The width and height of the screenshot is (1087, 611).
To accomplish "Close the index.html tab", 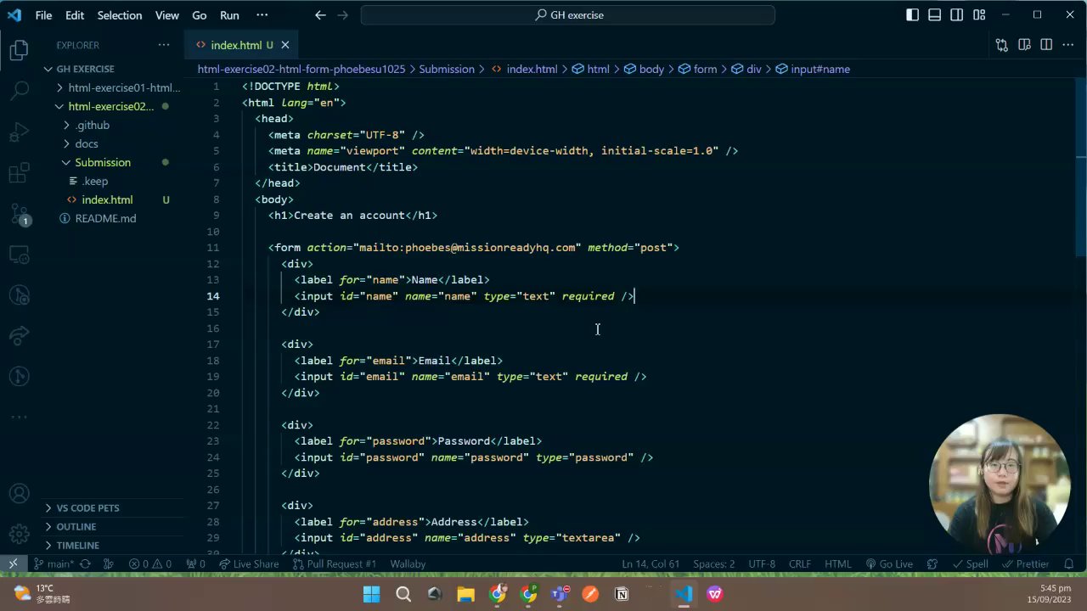I will point(285,45).
